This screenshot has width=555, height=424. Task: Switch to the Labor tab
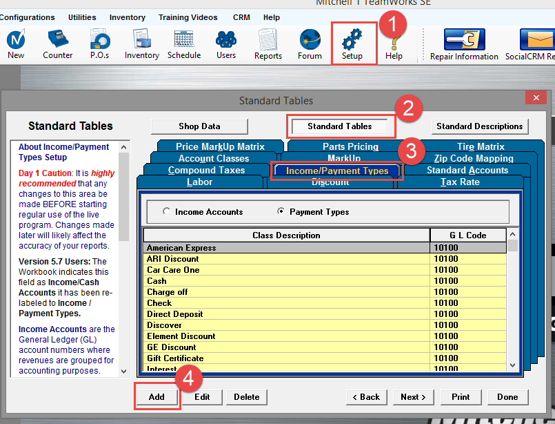(200, 182)
